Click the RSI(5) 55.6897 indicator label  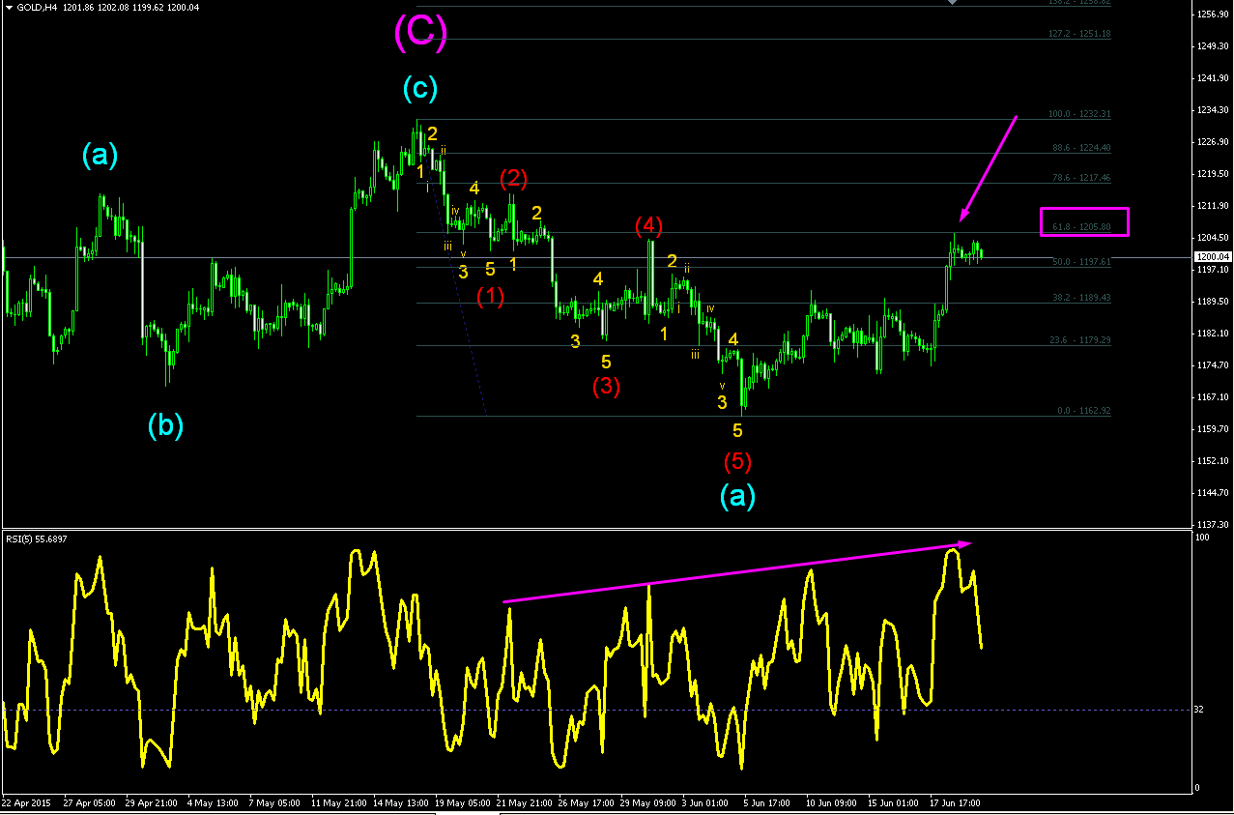(35, 538)
